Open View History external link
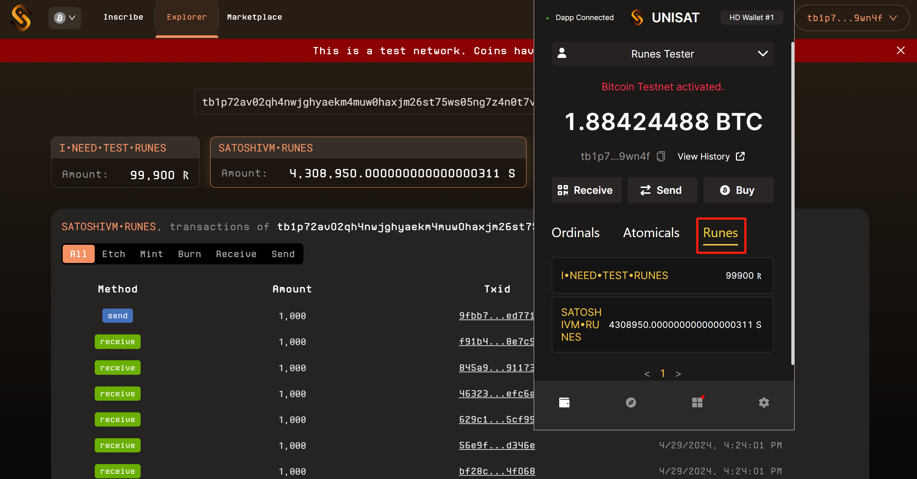 click(x=711, y=156)
